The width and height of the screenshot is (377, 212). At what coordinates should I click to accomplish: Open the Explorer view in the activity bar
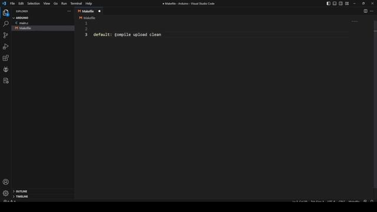point(5,12)
